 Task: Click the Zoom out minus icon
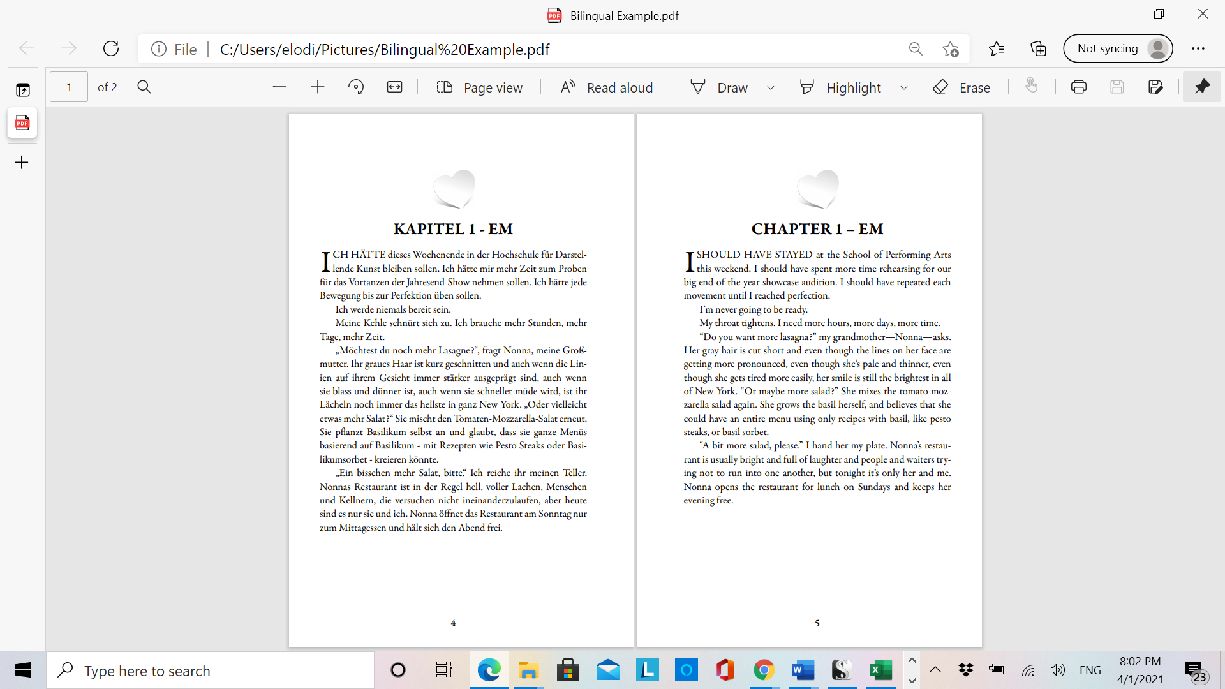279,87
